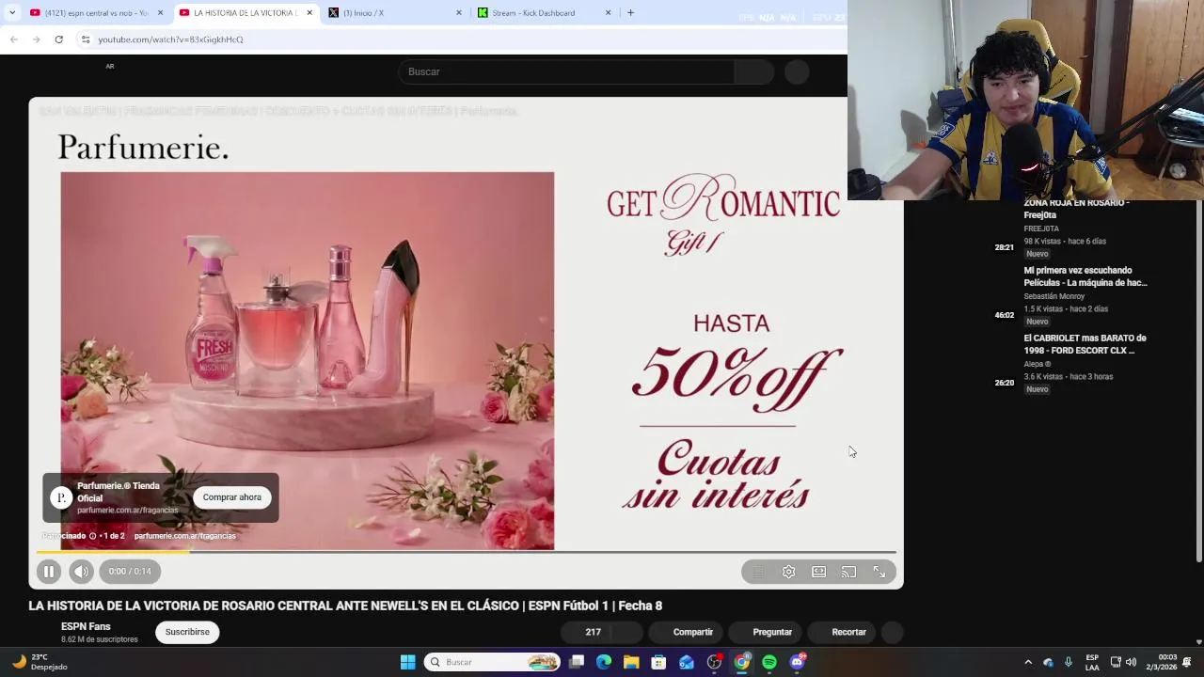Reload the current page
This screenshot has height=677, width=1204.
[x=58, y=39]
